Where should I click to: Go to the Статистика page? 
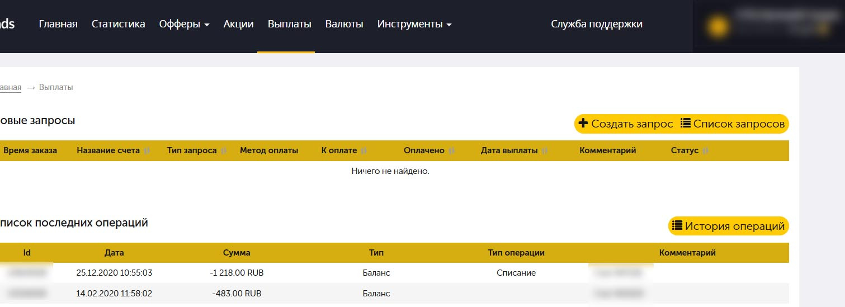[x=118, y=24]
